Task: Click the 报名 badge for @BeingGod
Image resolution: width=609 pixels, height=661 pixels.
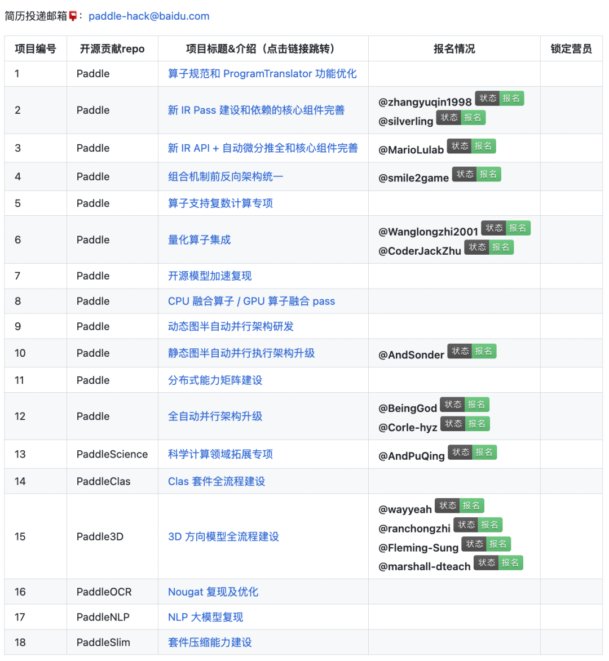Action: (477, 404)
